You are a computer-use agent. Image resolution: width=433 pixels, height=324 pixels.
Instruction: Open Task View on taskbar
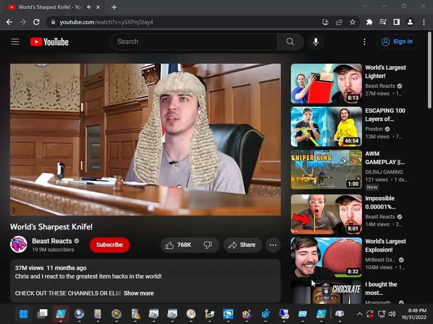[x=42, y=314]
